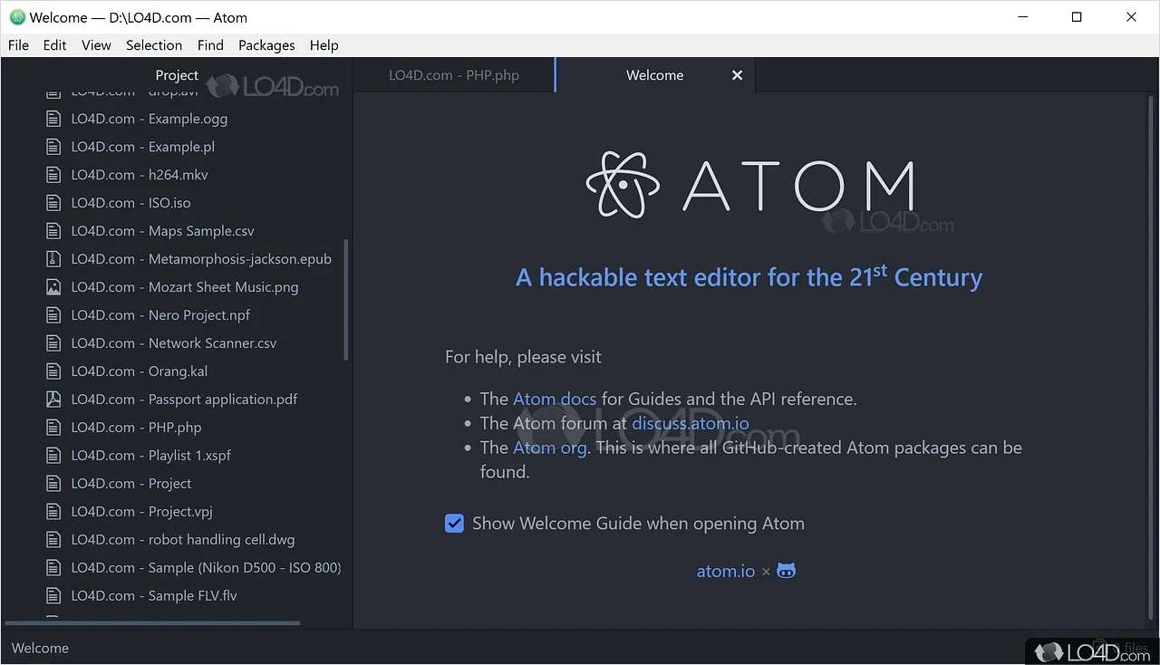Close the Welcome tab
The height and width of the screenshot is (665, 1160).
click(x=737, y=75)
